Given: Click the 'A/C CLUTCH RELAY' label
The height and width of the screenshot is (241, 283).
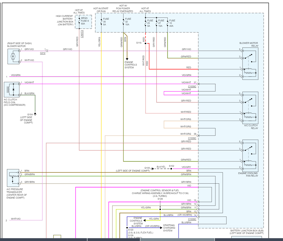Looking at the screenshot, I should (x=251, y=127).
